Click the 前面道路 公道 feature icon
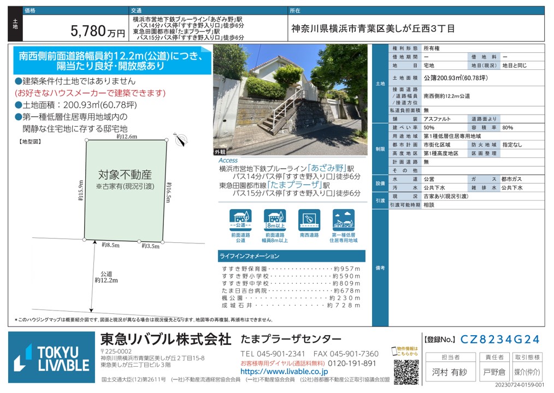Screen dimensions: 554x393 coord(240,221)
